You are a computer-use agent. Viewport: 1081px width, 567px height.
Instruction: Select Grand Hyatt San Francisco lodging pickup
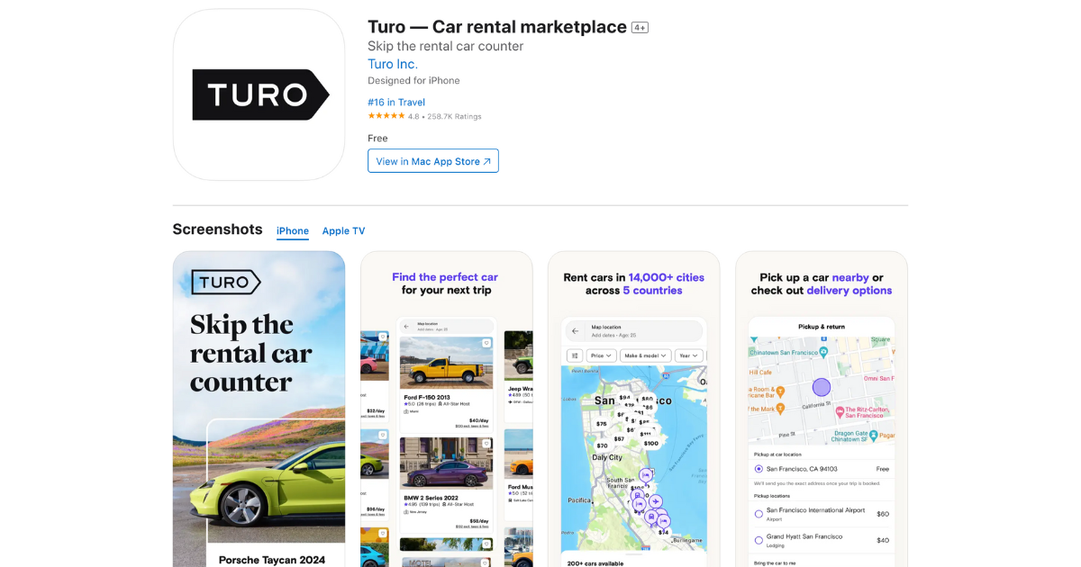click(759, 540)
